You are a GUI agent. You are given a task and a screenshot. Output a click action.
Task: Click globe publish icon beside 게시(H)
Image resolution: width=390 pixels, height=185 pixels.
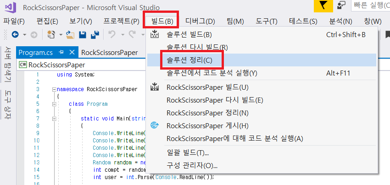155,125
